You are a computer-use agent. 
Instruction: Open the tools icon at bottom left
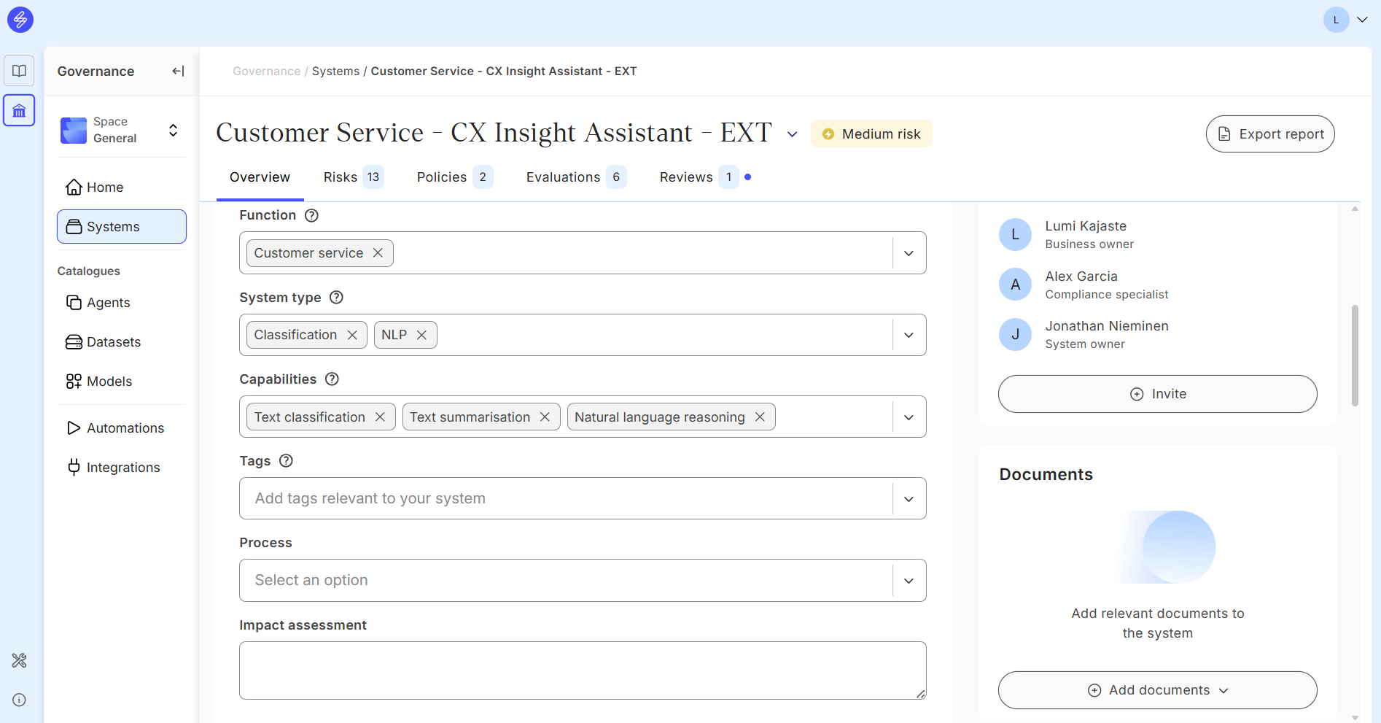pos(19,660)
